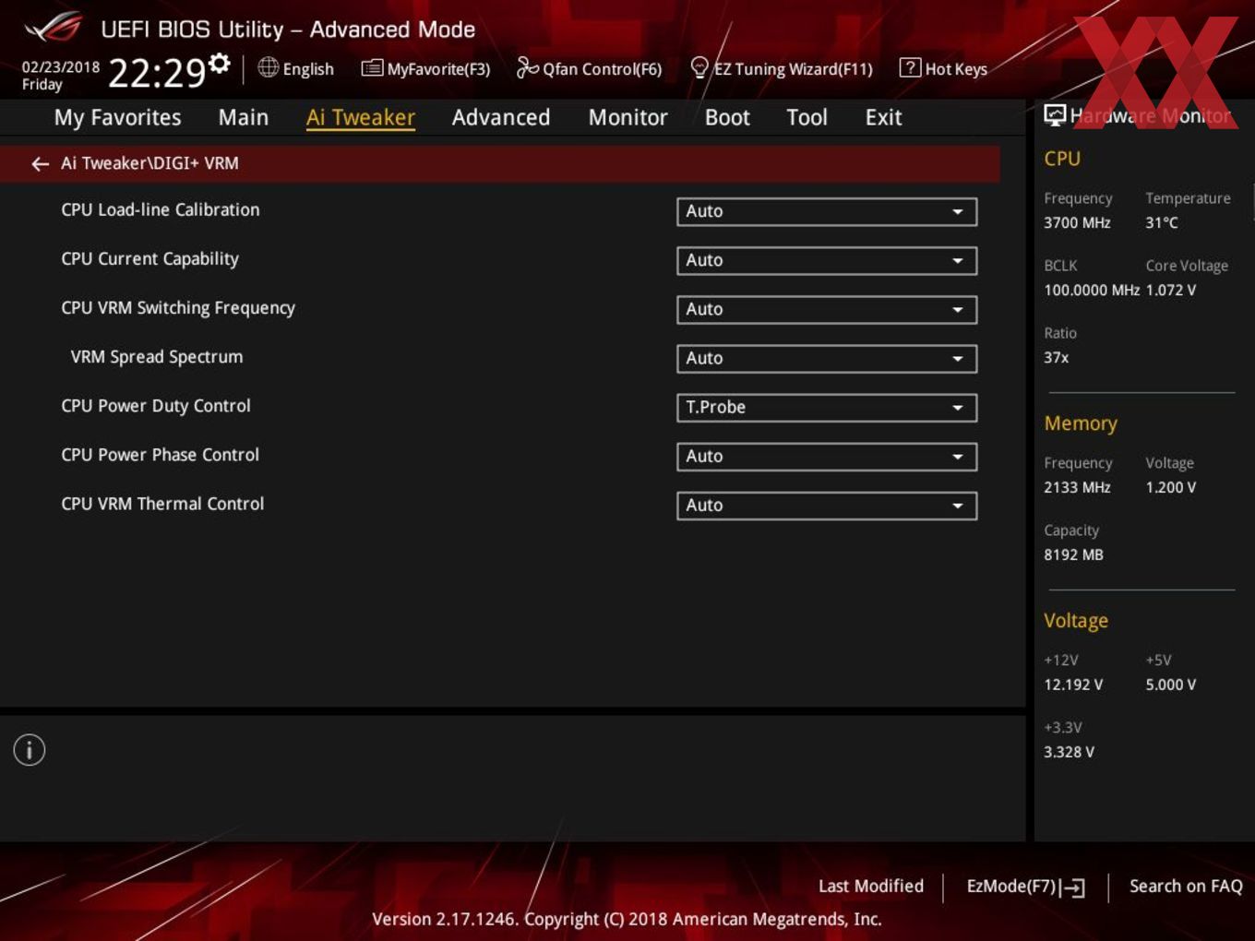Switch to the My Favorites tab

[117, 117]
